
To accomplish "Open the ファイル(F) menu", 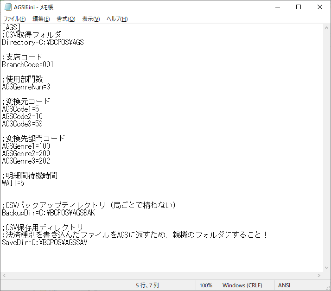I will (x=14, y=19).
